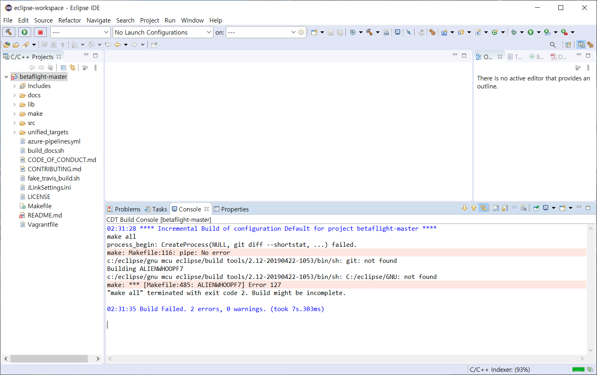Click the C/C++ Projects horizontal scrollbar thumb

pyautogui.click(x=49, y=359)
